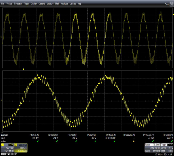Expand the Measure menu

tap(50, 4)
